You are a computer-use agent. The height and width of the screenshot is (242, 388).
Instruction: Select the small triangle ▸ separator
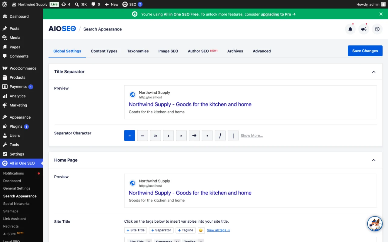181,136
